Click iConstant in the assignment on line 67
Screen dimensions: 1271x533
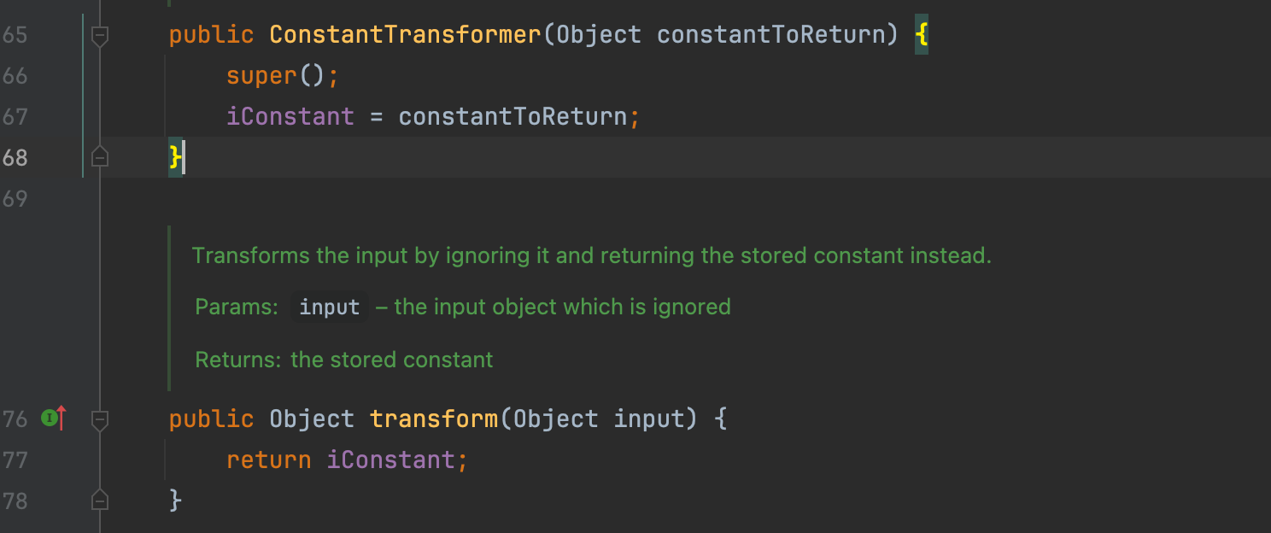(x=290, y=116)
